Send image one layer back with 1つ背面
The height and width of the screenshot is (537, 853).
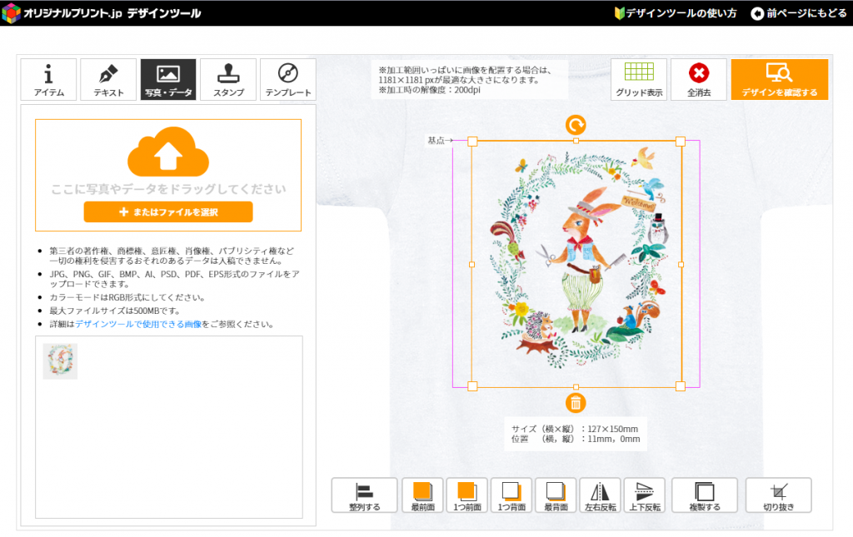point(511,495)
